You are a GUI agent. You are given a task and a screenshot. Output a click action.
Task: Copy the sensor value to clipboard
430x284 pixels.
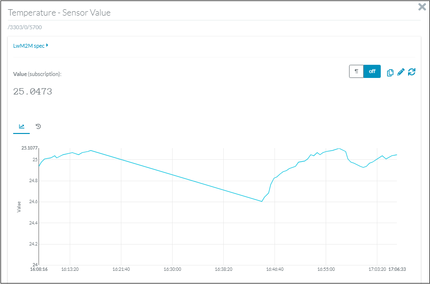click(x=390, y=72)
